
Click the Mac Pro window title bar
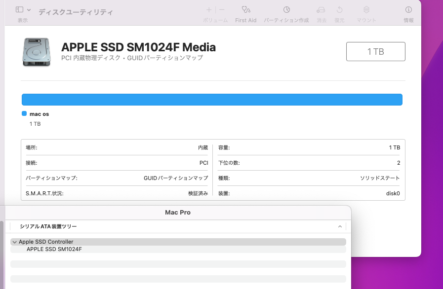[178, 212]
